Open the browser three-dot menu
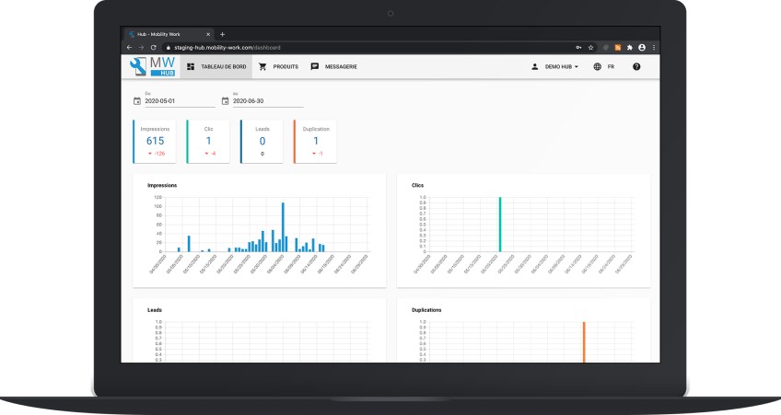 coord(654,47)
